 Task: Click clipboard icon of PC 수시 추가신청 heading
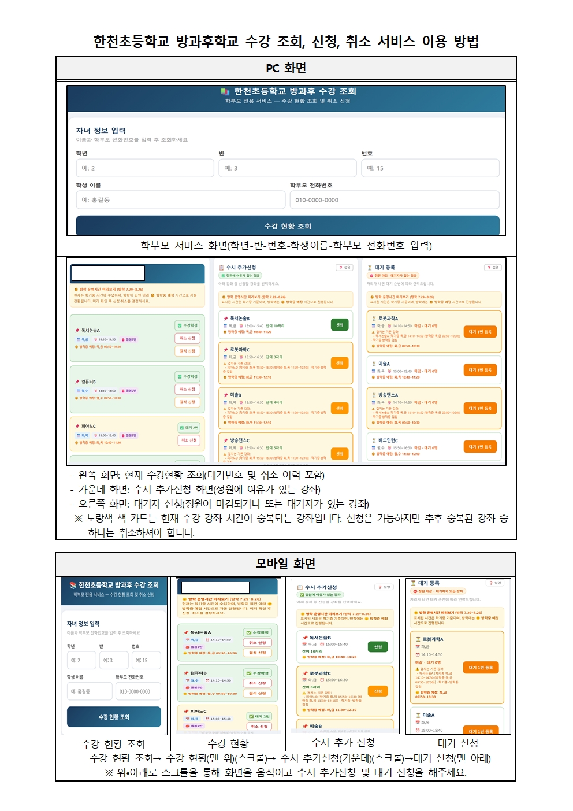(x=221, y=268)
